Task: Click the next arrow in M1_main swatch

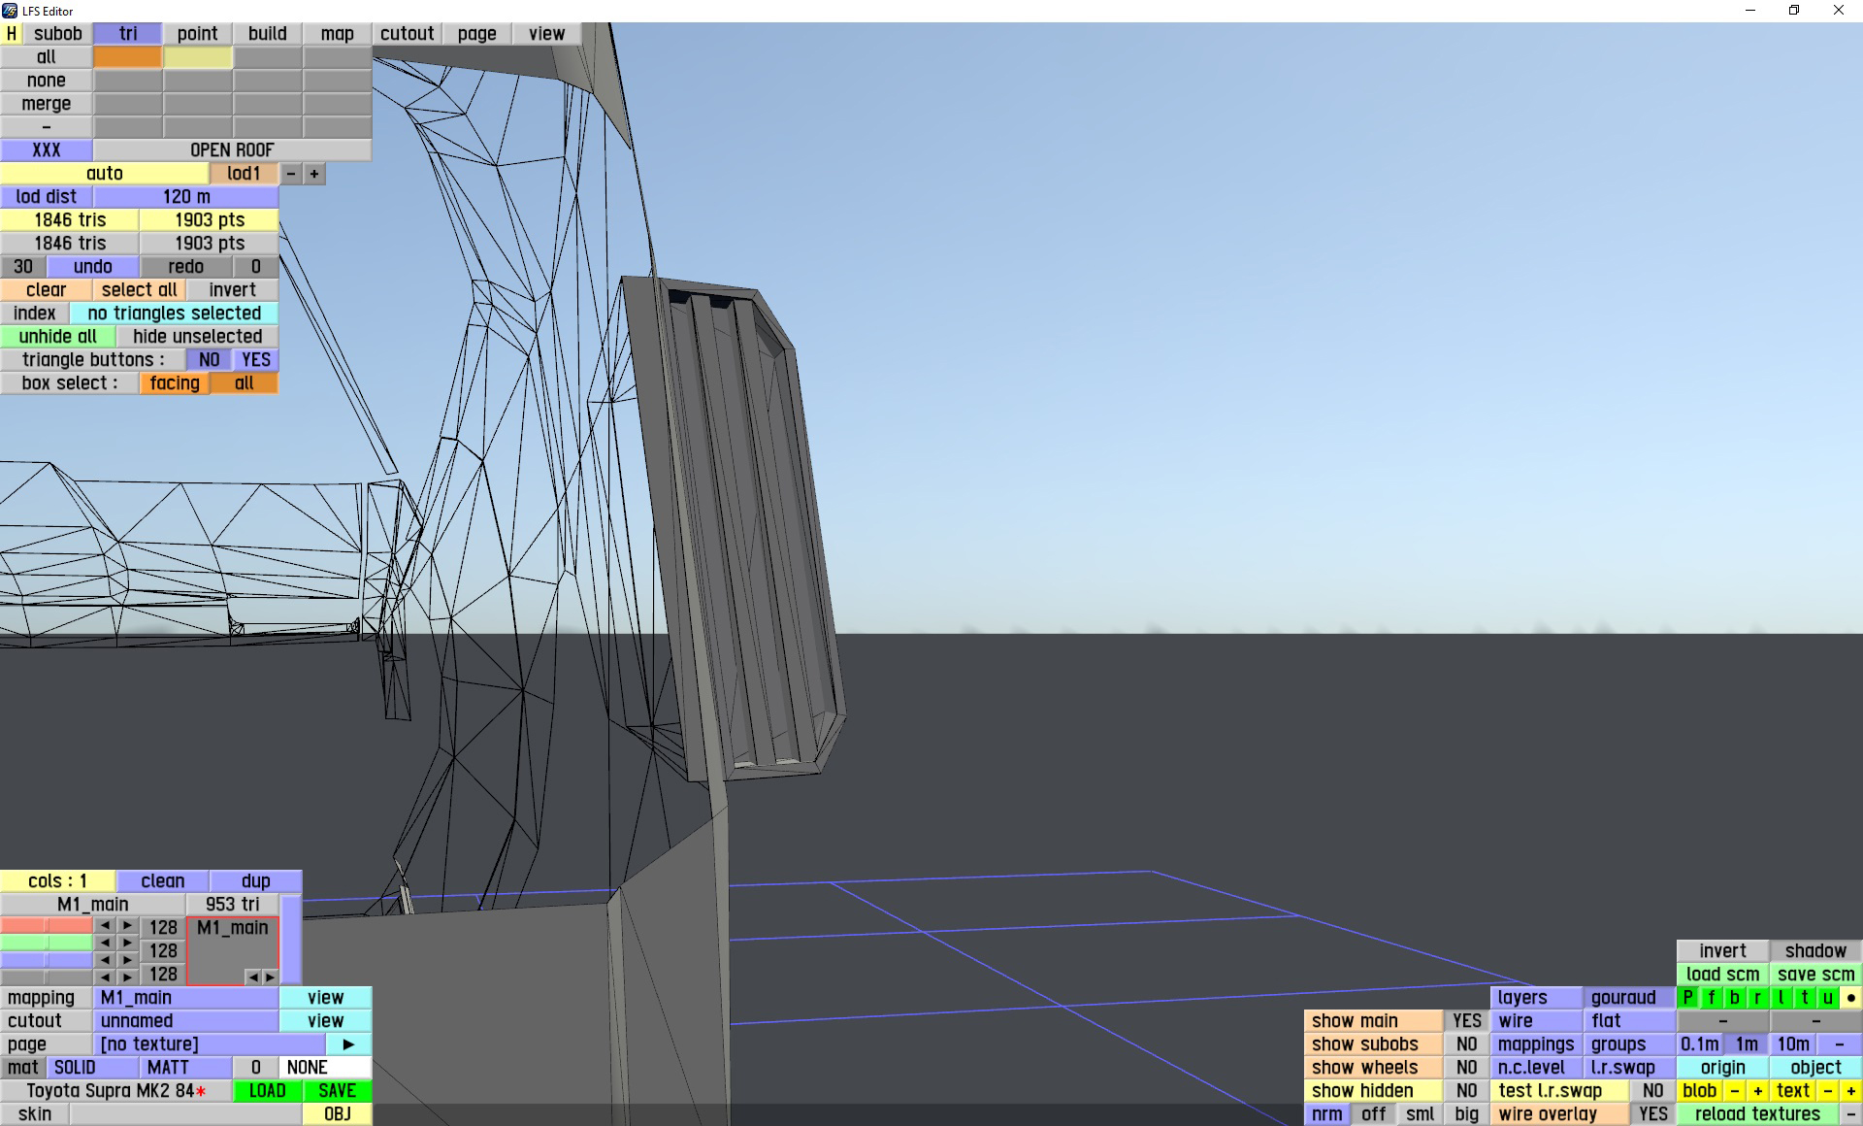Action: coord(270,977)
